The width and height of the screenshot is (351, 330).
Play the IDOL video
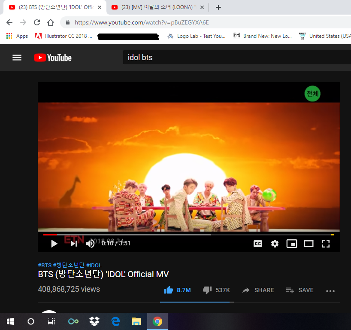[x=54, y=244]
